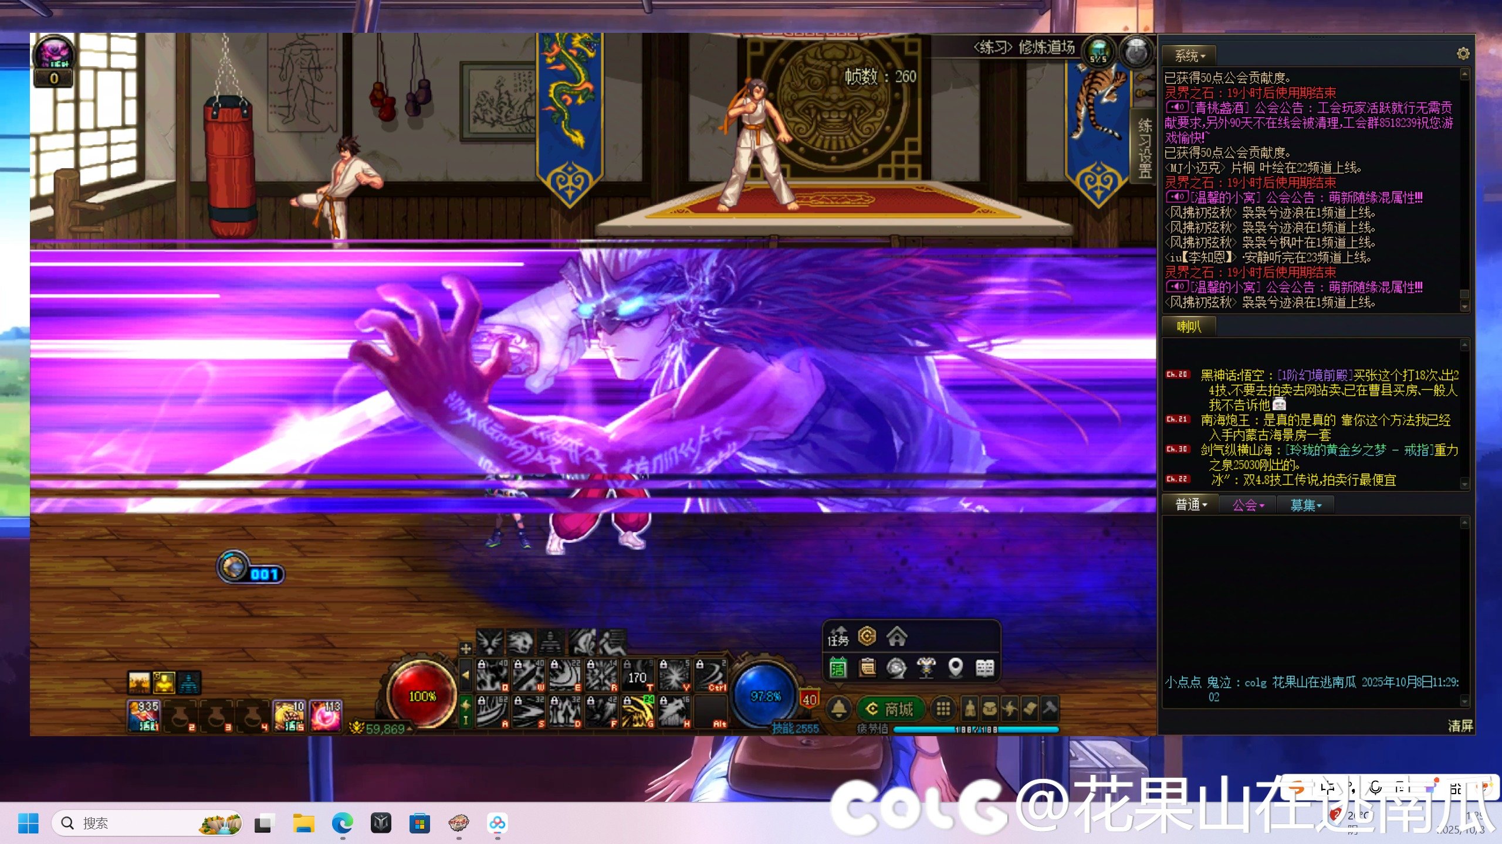Open the 任务 quest button

(x=838, y=637)
